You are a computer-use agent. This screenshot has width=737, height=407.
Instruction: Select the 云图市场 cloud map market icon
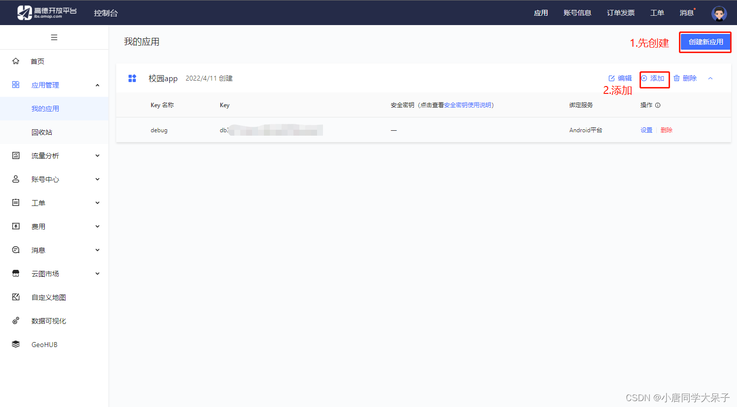16,273
